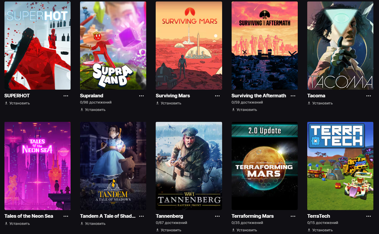Open the three-dot menu for Surviving Mars
The image size is (379, 234).
click(217, 96)
